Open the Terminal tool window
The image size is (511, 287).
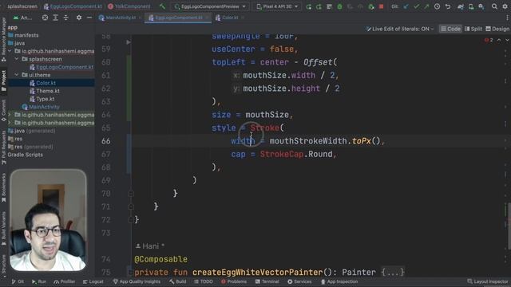click(x=267, y=281)
